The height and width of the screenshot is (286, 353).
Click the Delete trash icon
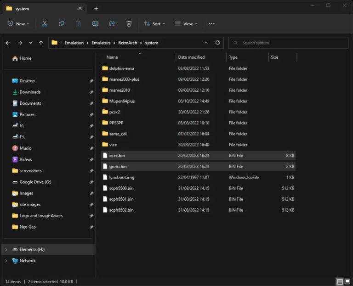tap(129, 23)
